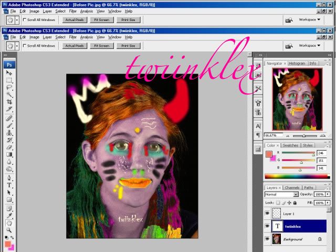Click the Actual Pixels button

pos(75,46)
